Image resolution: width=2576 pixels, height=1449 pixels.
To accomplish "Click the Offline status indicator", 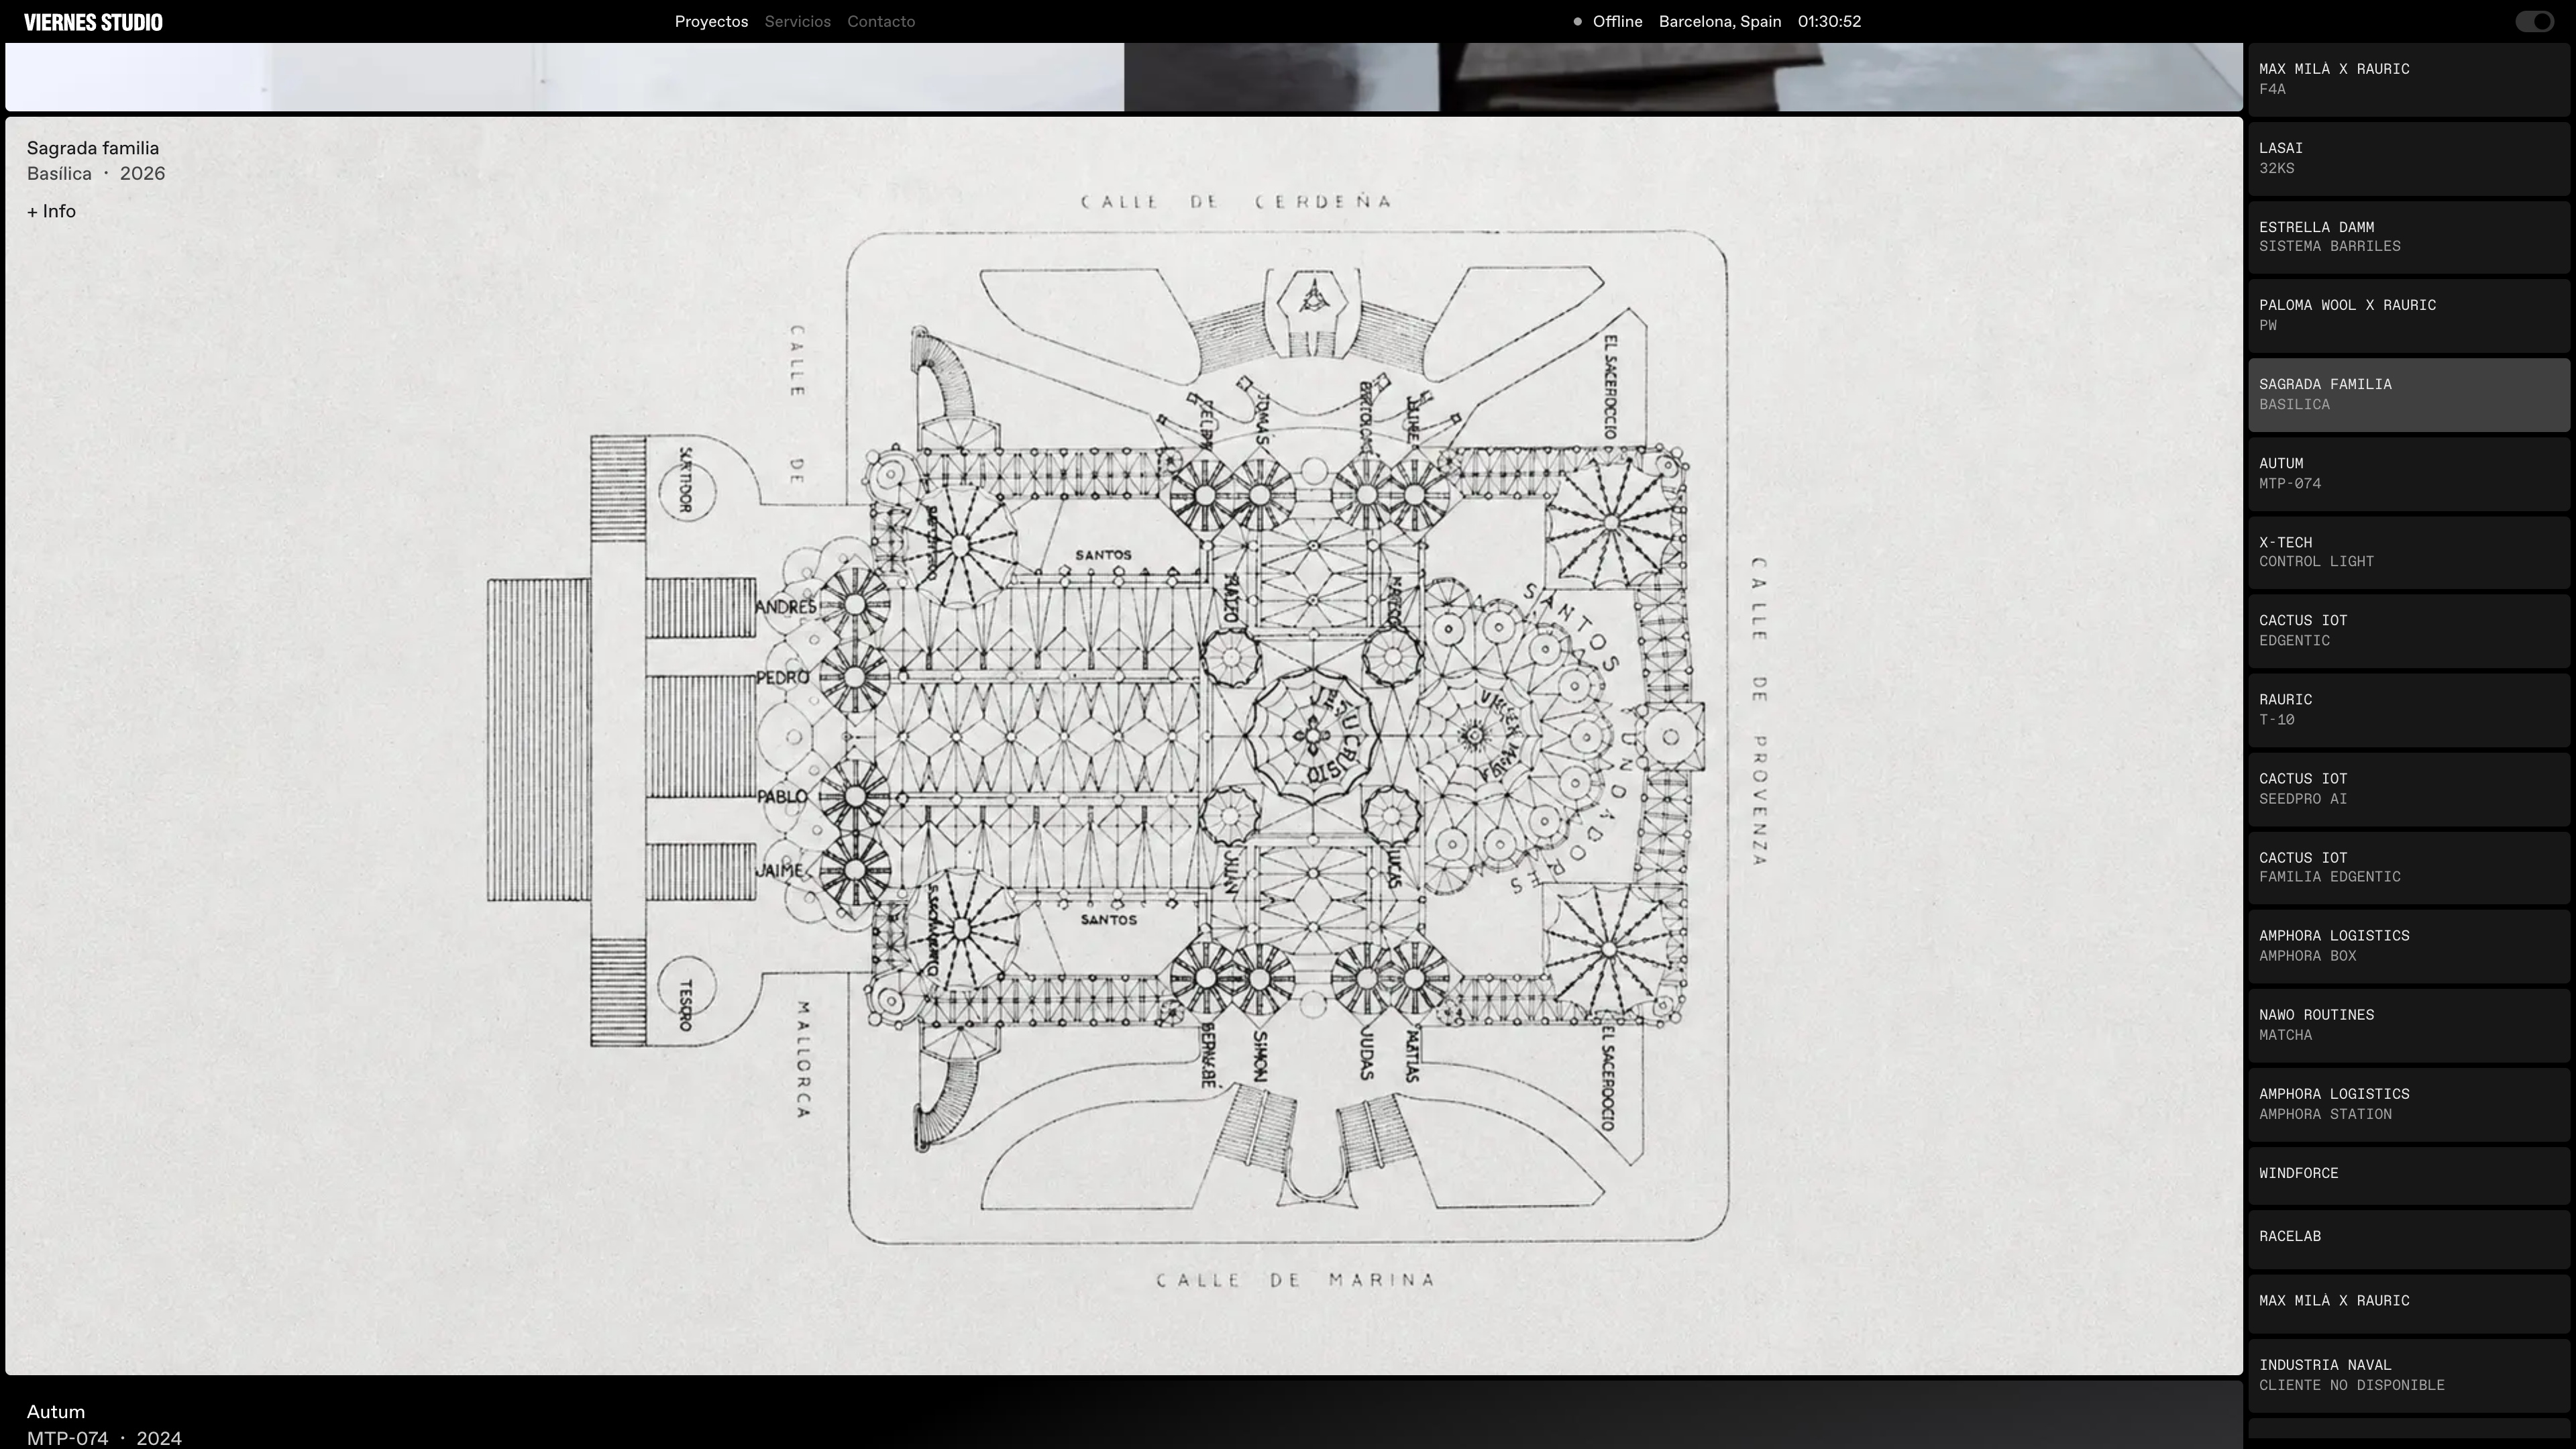I will (x=1608, y=22).
